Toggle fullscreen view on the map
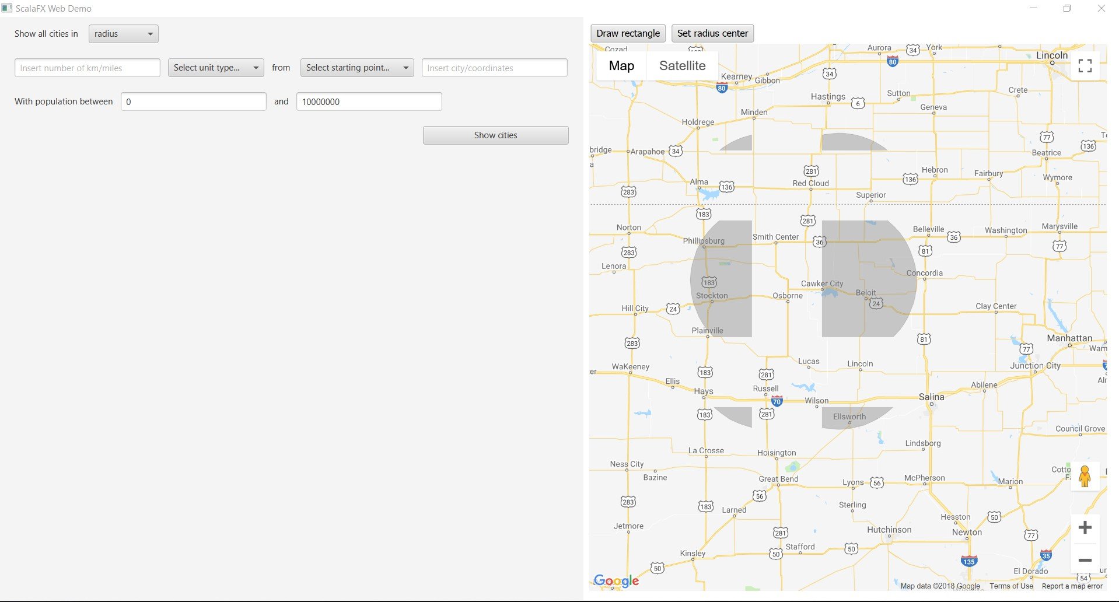Viewport: 1119px width, 602px height. coord(1085,66)
